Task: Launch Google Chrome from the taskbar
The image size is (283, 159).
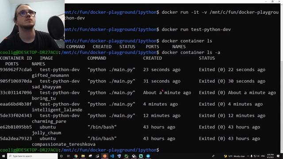Action: point(76,156)
